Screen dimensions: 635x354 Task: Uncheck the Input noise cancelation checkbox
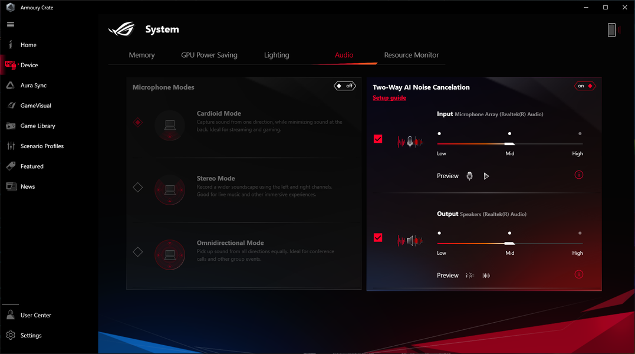click(x=378, y=139)
